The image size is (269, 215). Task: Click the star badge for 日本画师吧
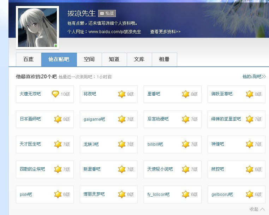58,119
